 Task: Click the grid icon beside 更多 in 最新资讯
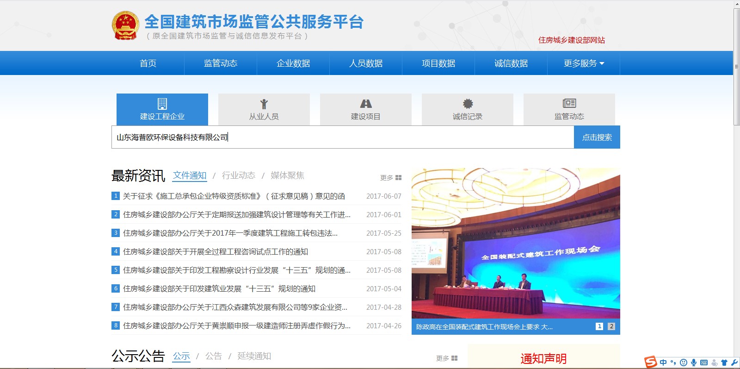(399, 178)
